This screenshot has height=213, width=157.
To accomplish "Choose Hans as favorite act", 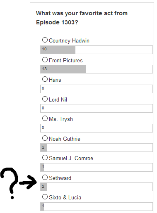I will [45, 79].
